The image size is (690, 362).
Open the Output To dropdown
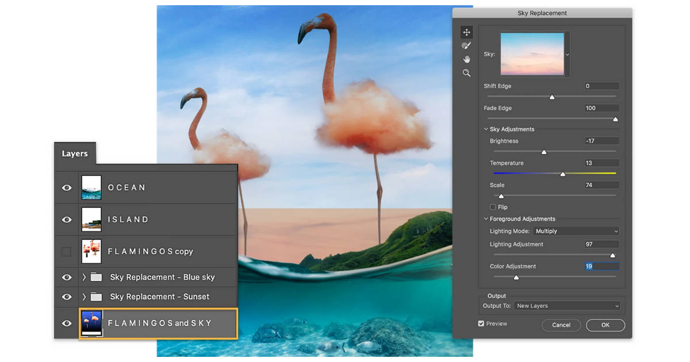(x=567, y=306)
